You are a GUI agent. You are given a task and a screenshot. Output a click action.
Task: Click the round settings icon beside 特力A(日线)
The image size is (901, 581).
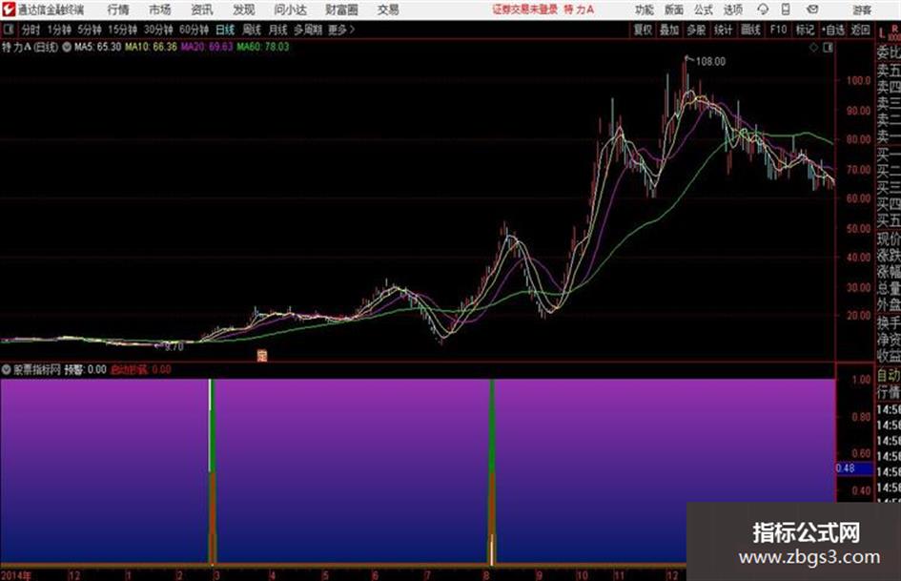pos(67,47)
